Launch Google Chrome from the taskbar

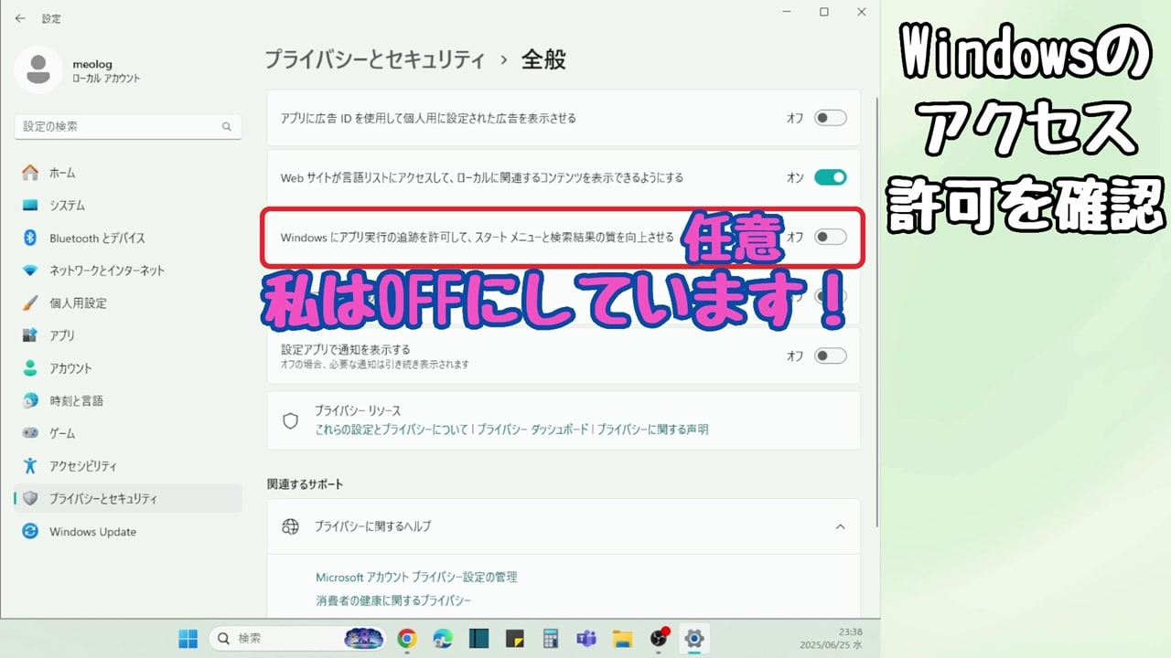[407, 638]
